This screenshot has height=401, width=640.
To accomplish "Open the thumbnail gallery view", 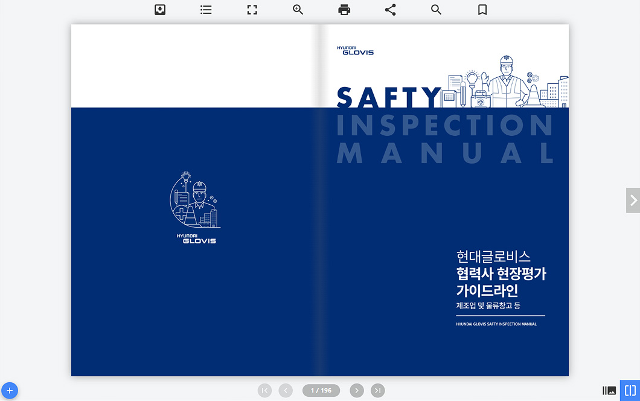I will click(x=609, y=391).
